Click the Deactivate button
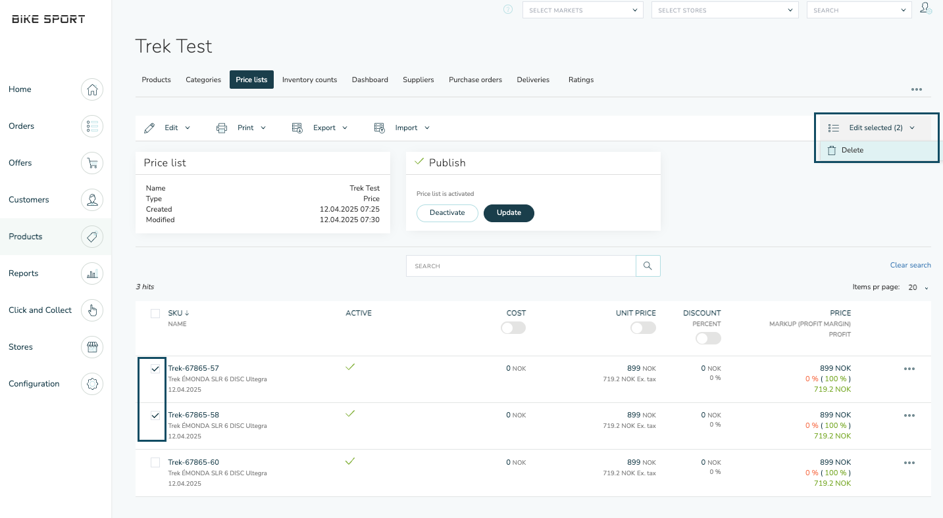 [x=447, y=213]
